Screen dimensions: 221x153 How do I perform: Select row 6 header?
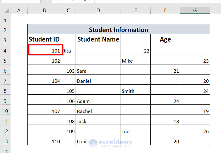point(5,69)
